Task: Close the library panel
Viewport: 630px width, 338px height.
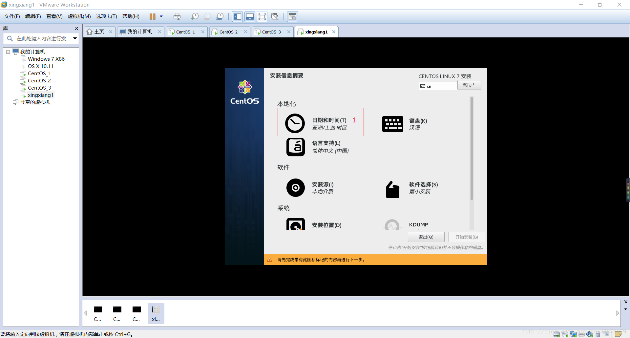Action: pos(76,28)
